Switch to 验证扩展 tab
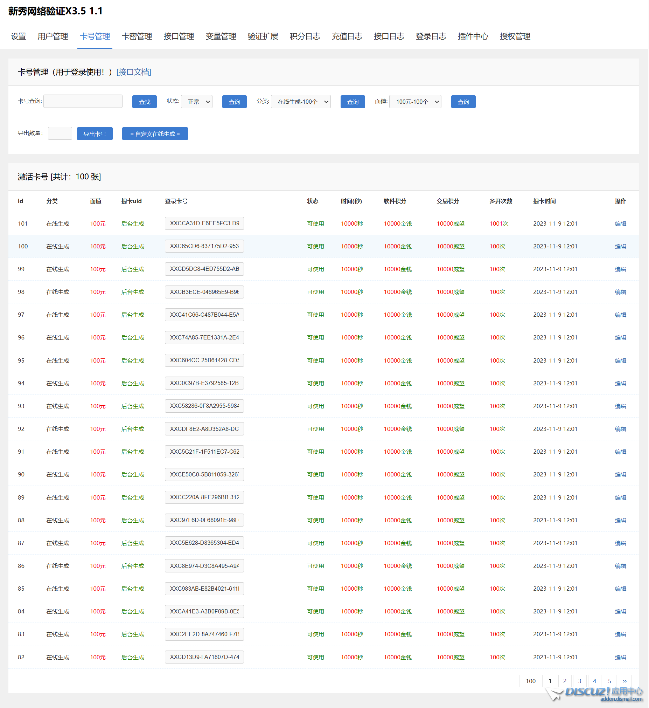Image resolution: width=649 pixels, height=708 pixels. [263, 36]
